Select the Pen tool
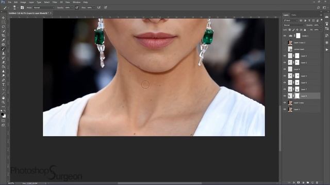The height and width of the screenshot is (185, 330). (3, 80)
